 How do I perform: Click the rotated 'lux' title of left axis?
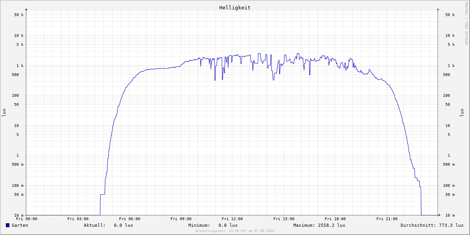click(4, 112)
